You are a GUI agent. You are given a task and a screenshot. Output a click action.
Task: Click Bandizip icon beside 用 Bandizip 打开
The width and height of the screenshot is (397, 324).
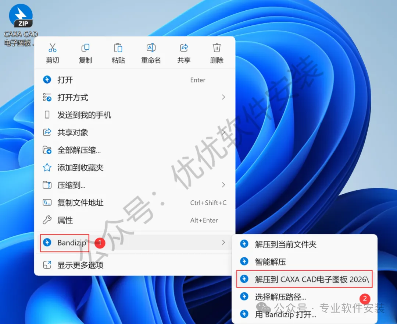[244, 314]
